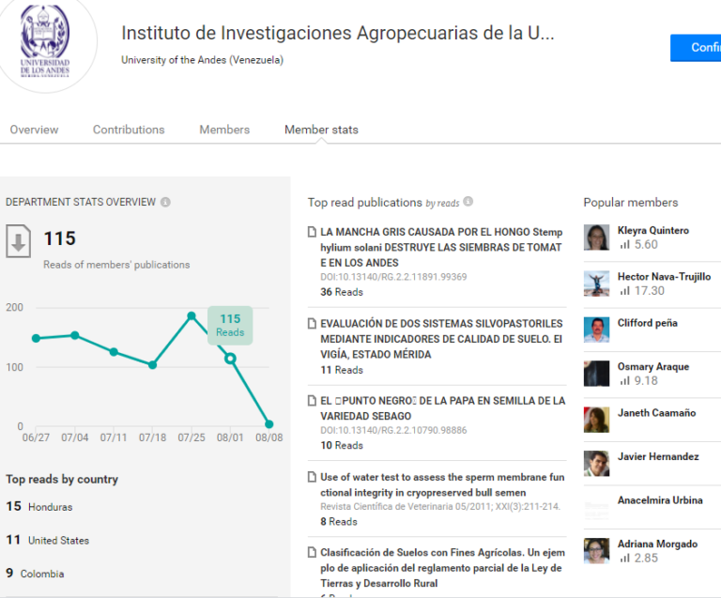Select the 07/11 data point on chart

[x=114, y=352]
